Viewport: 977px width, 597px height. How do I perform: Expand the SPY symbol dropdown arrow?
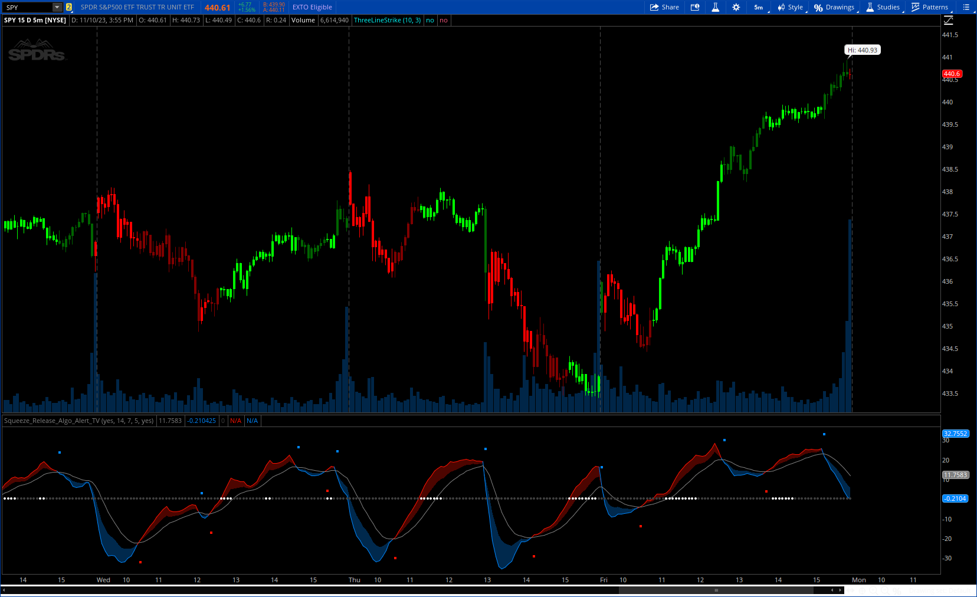(57, 7)
